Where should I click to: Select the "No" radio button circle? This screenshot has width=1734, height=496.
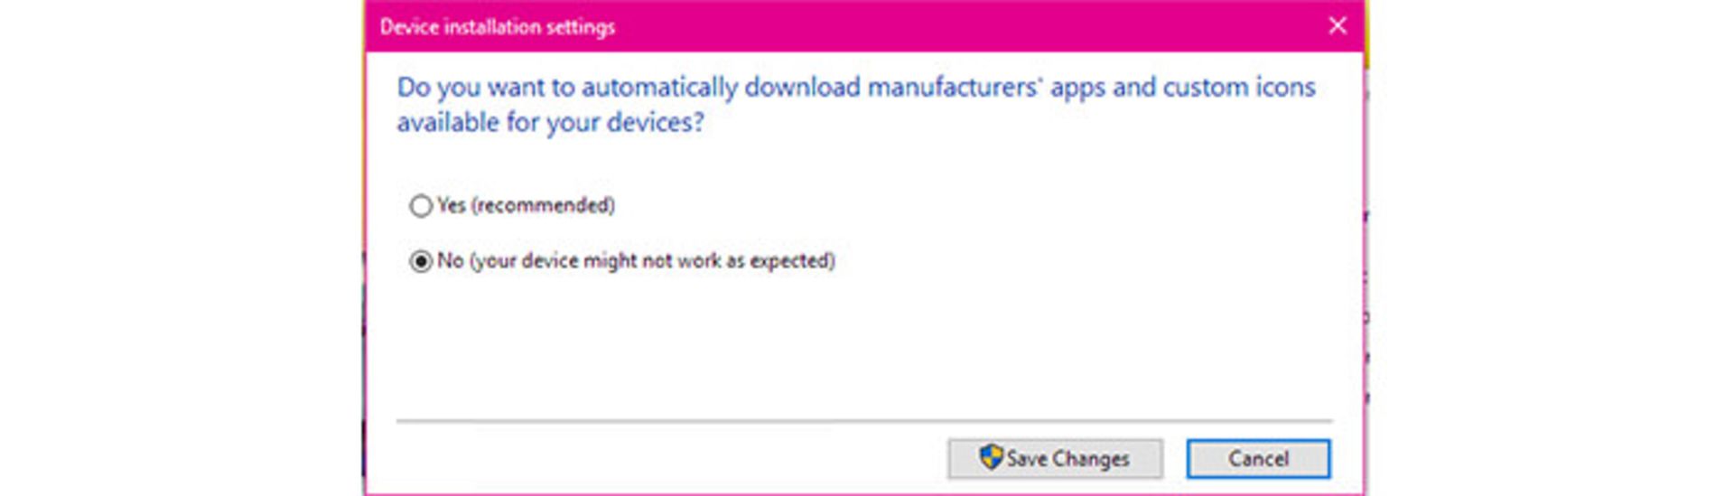421,261
